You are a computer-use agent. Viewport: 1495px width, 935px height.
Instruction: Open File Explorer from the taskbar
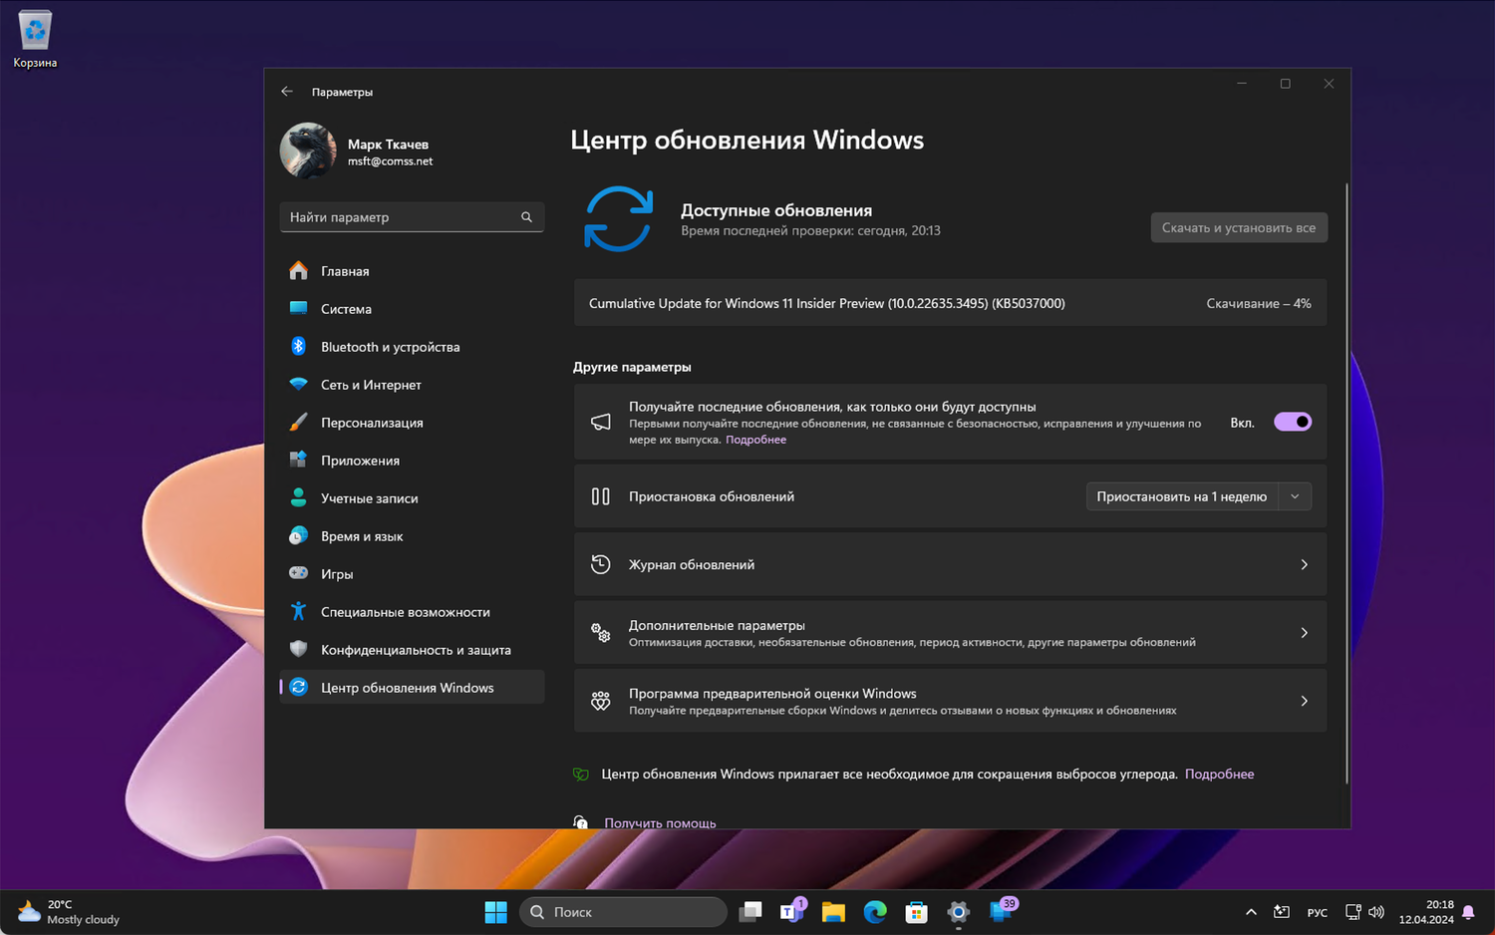(x=833, y=912)
